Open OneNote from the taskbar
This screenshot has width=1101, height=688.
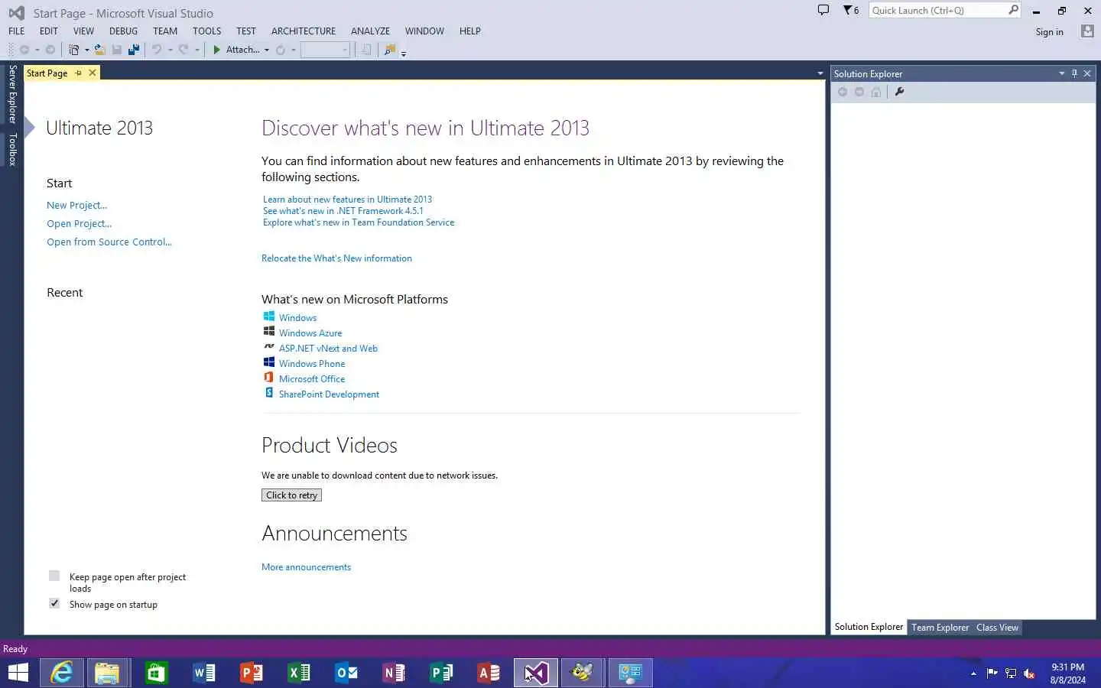(393, 673)
